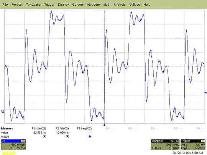
Task: Select empty P4 measurement slot
Action: coord(110,128)
